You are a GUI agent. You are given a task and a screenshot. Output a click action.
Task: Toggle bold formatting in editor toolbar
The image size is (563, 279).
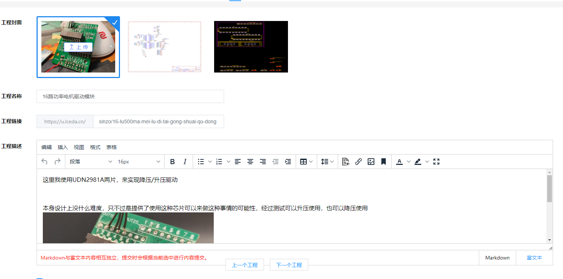pos(172,162)
